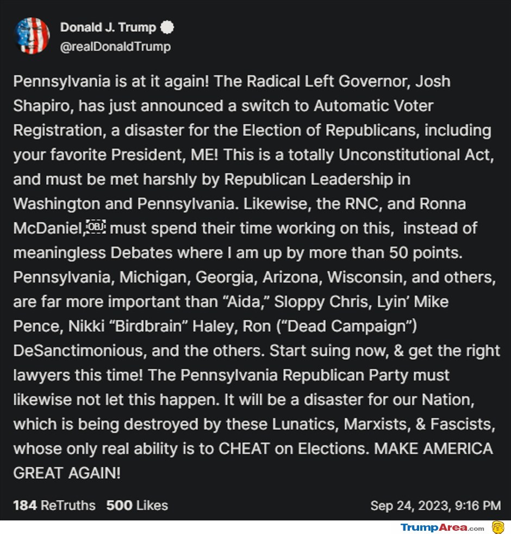Click the verified badge beside the name
Viewport: 511px width, 534px height.
(x=167, y=27)
